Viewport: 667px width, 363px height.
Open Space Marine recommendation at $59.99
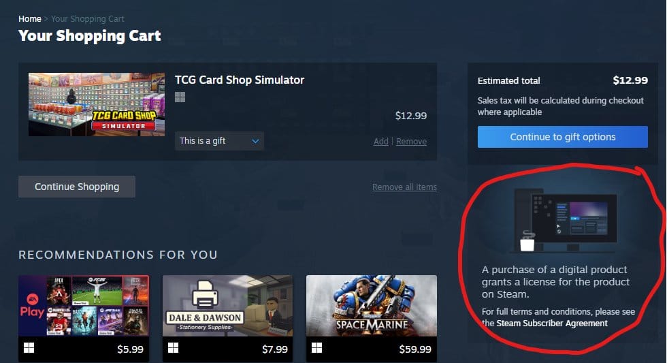(372, 318)
